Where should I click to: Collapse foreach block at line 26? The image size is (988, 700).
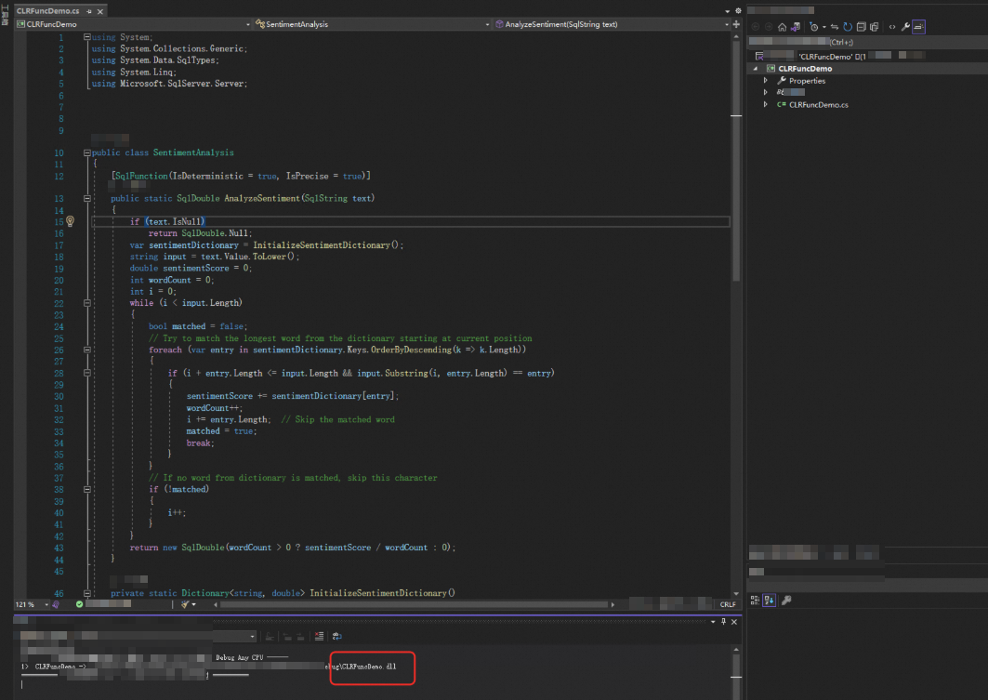[87, 350]
